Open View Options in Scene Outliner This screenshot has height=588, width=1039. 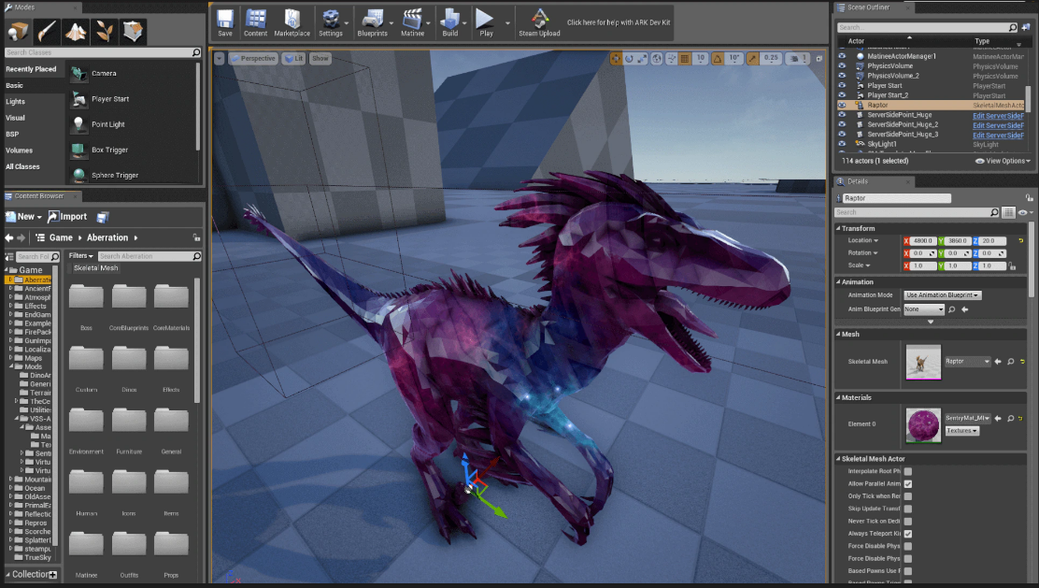[x=1003, y=161]
